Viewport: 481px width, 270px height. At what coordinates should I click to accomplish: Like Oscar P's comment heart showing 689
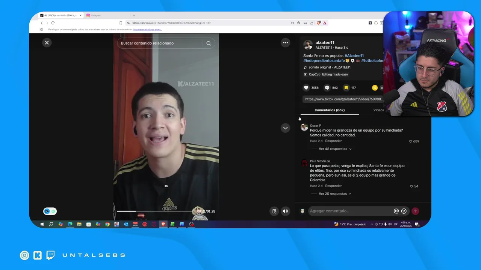[x=411, y=141]
